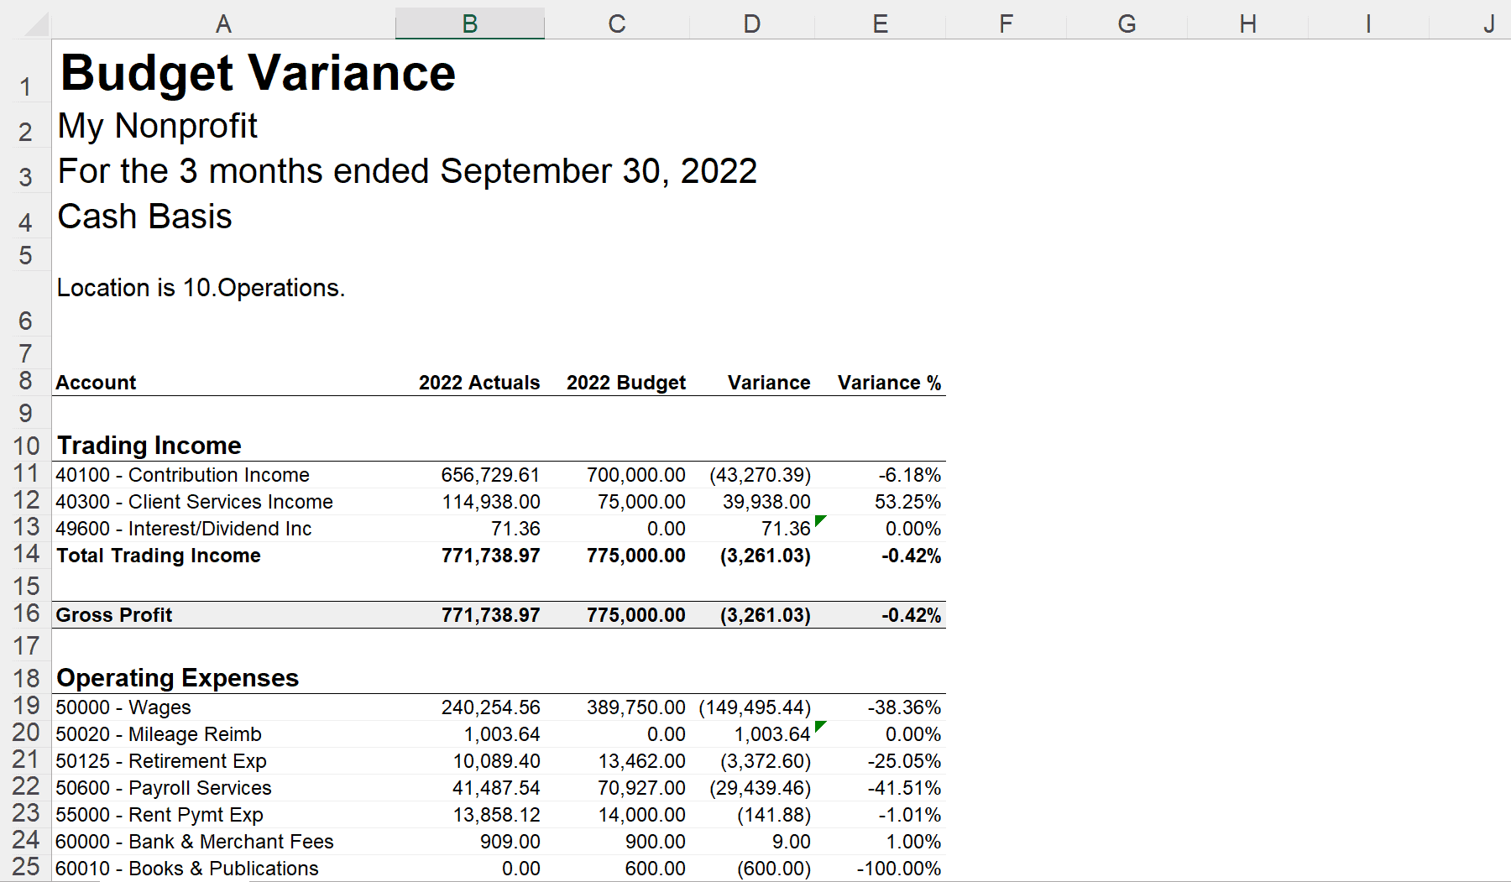Select row 8 header

coord(26,382)
